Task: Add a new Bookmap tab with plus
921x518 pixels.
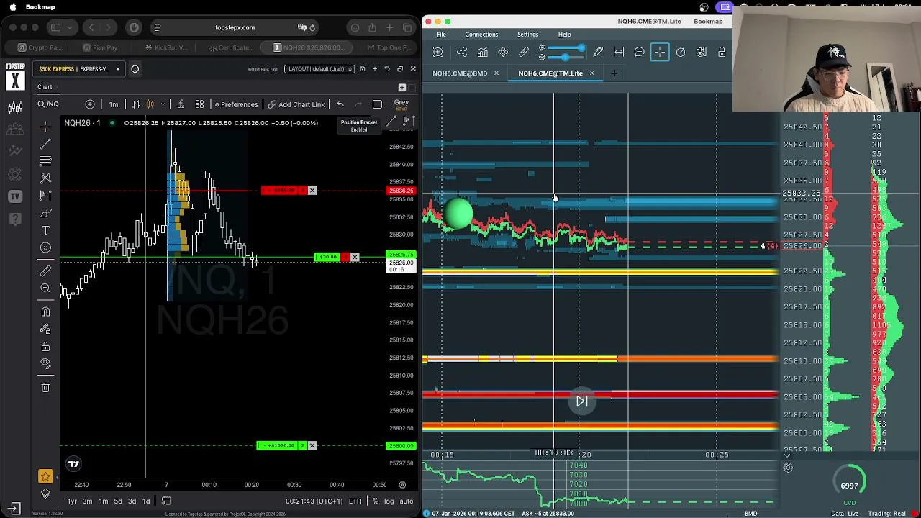Action: [614, 73]
